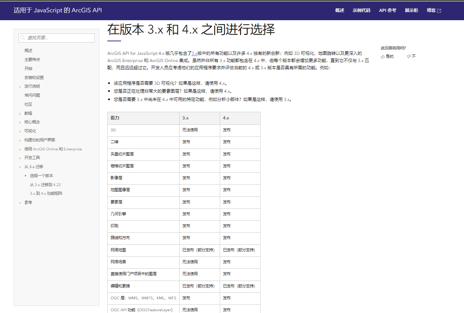
Task: Select sidebar item 选择一个版本
Action: tap(41, 176)
